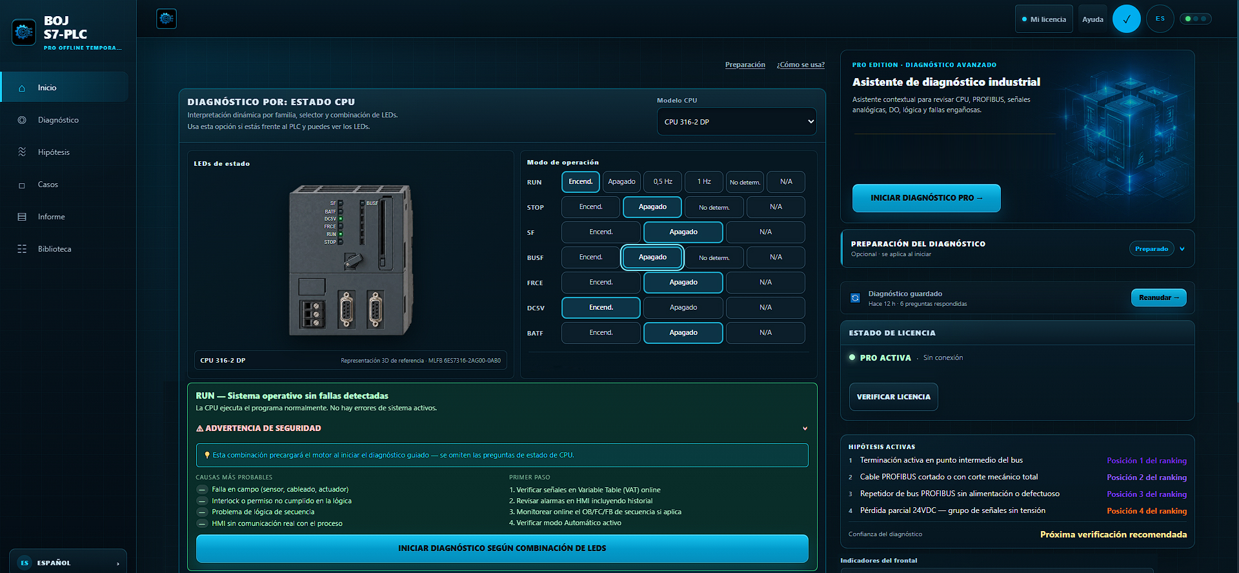
Task: Start diagnosis según combinación de LEDs
Action: coord(501,548)
